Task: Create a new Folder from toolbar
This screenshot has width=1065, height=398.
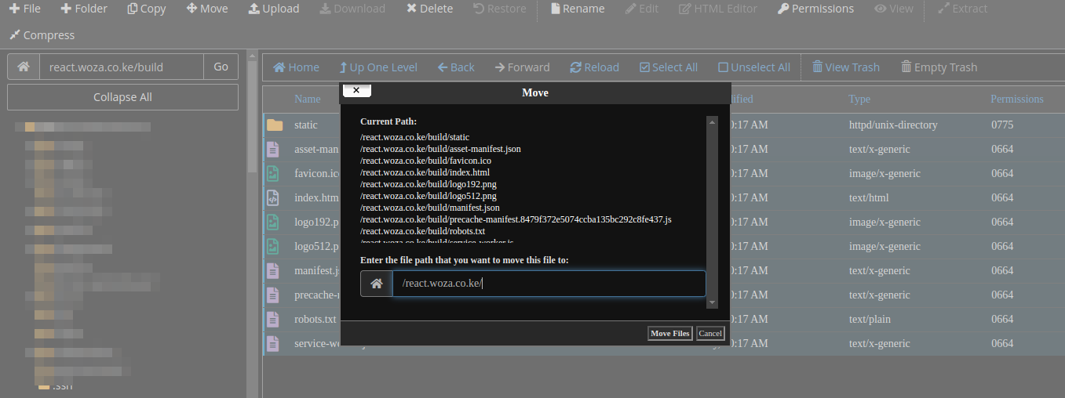Action: [84, 9]
